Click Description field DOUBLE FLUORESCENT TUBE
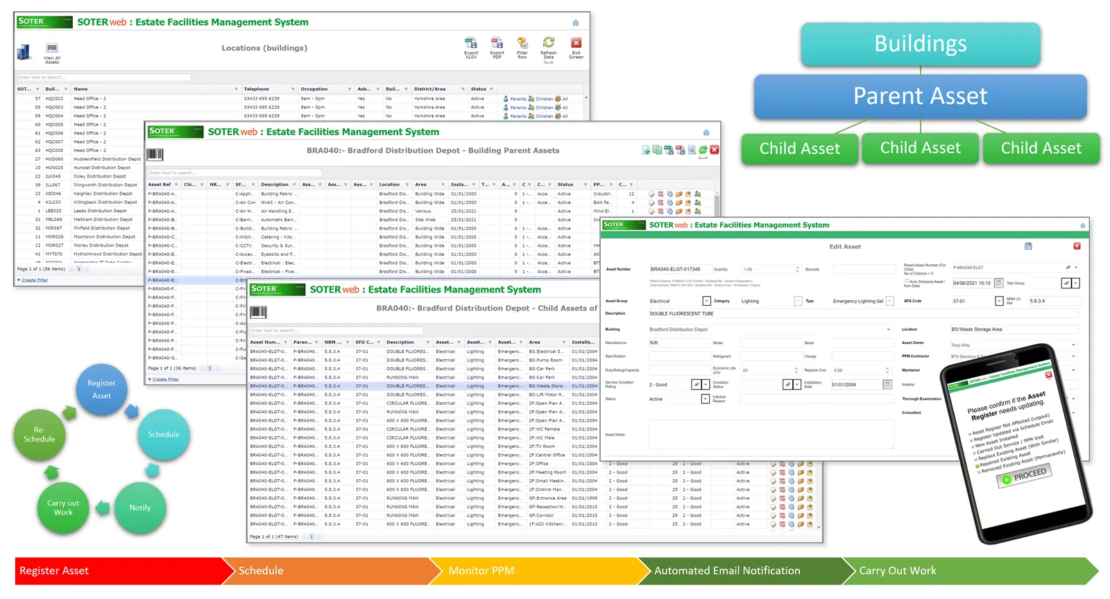 click(864, 313)
